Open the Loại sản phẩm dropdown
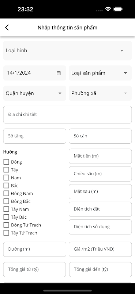 point(100,73)
